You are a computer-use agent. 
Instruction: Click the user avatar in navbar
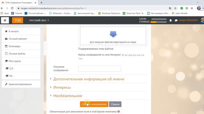coord(202,20)
